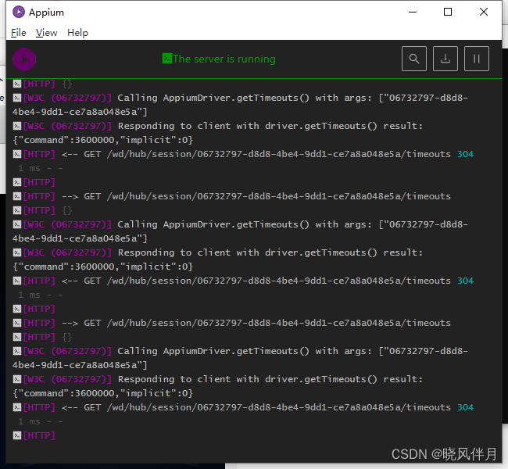Open the Help menu
Image resolution: width=508 pixels, height=469 pixels.
point(77,33)
